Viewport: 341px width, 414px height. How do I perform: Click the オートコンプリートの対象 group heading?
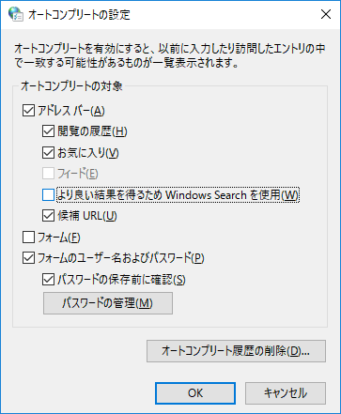pyautogui.click(x=71, y=86)
